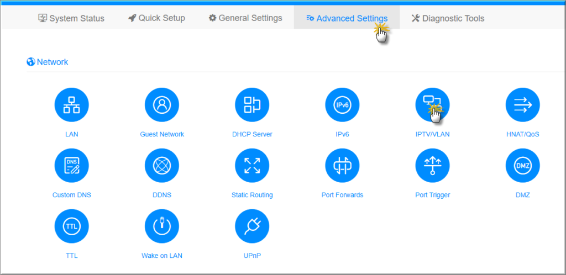Open the TTL settings icon
The height and width of the screenshot is (275, 566).
point(71,226)
